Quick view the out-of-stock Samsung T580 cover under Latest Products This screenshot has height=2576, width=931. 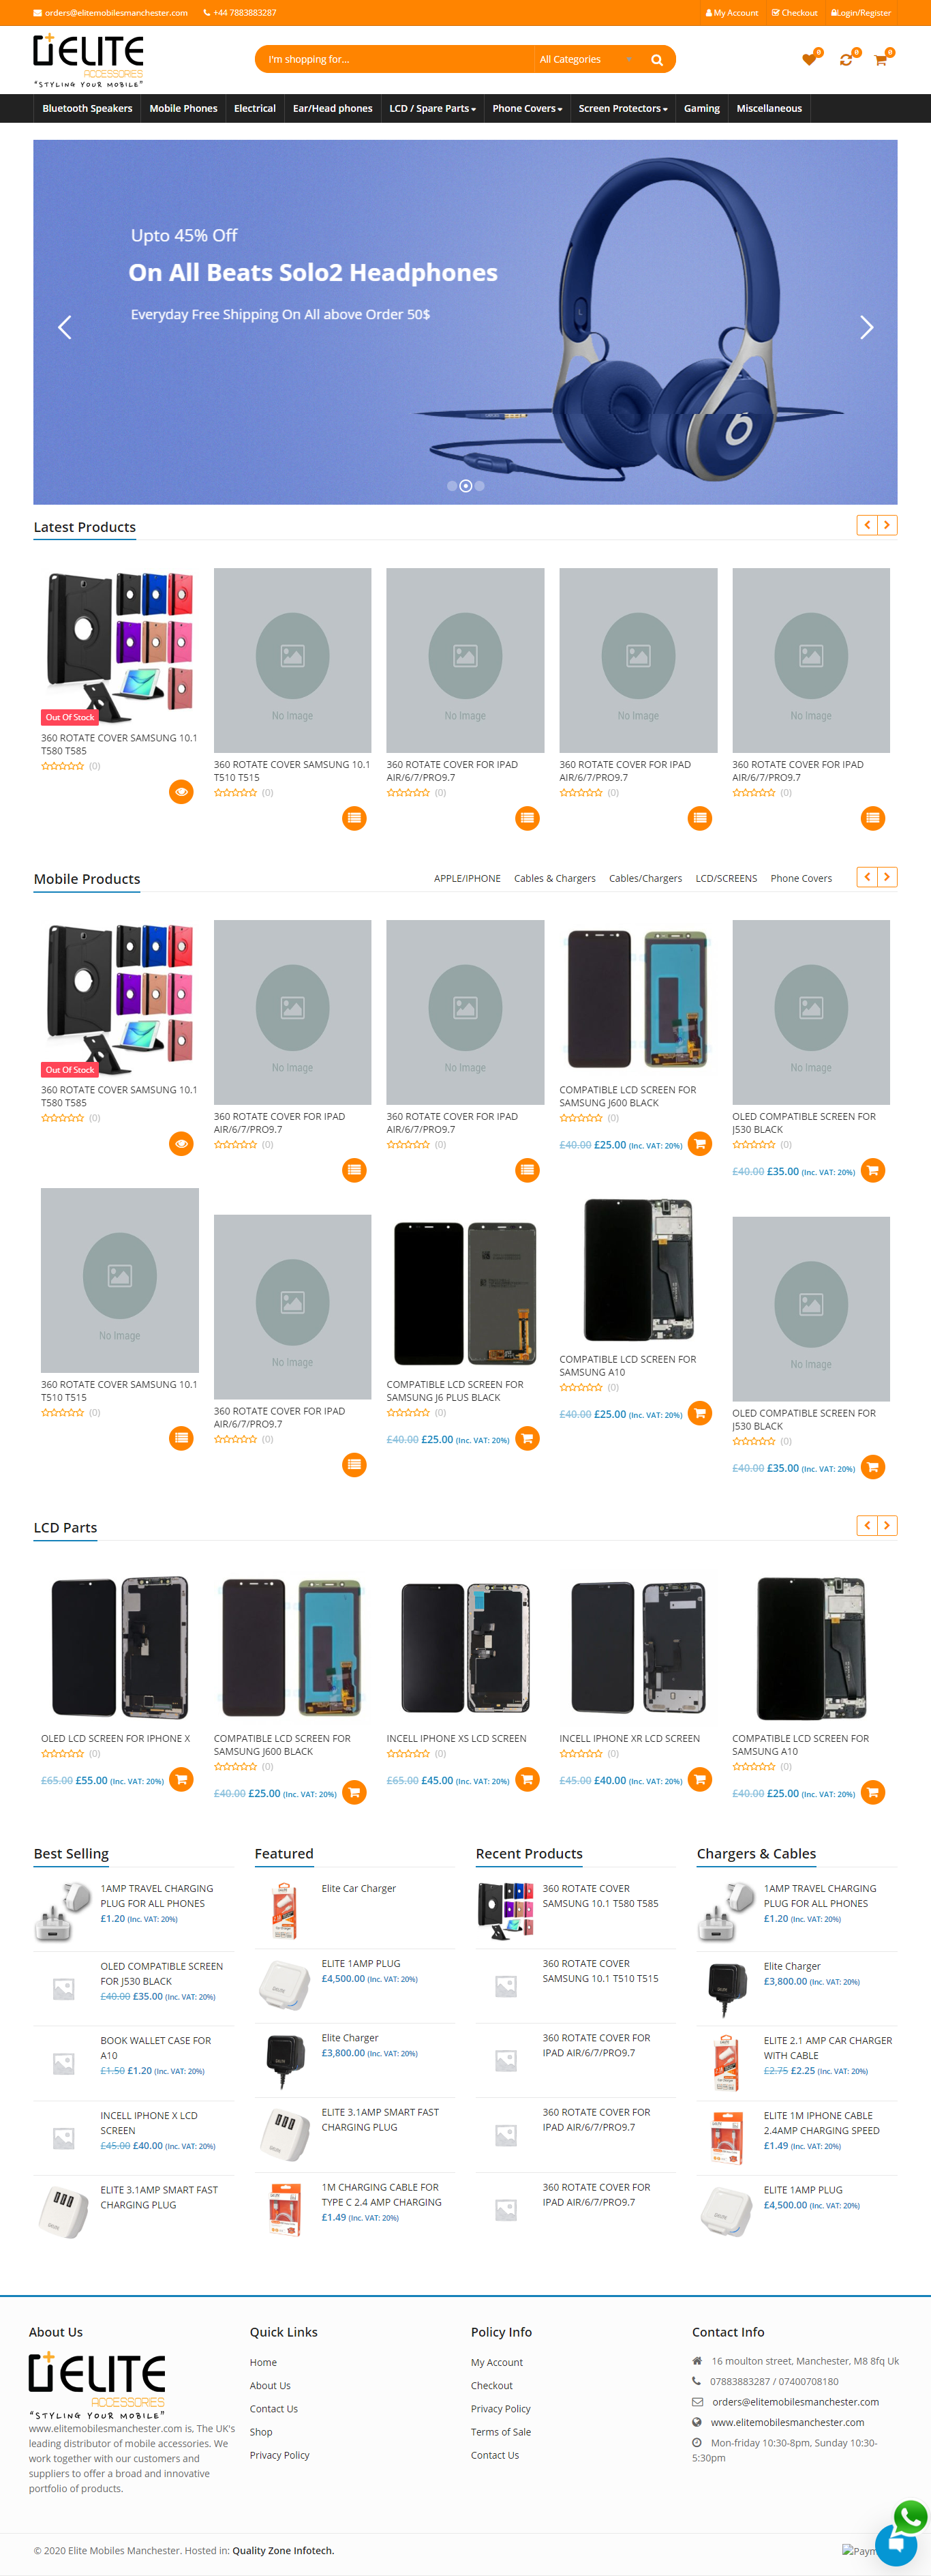click(x=181, y=791)
